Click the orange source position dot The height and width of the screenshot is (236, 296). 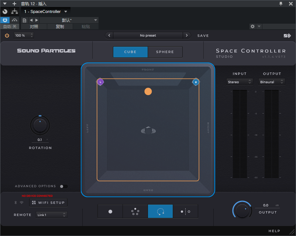[x=148, y=91]
